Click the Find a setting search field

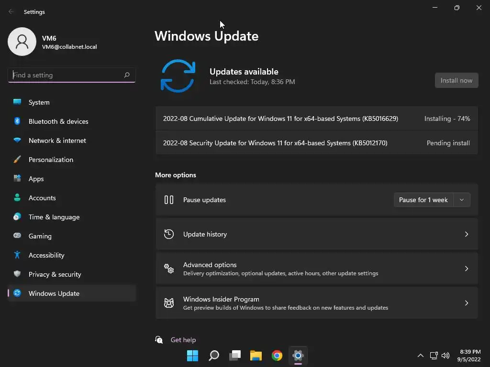pyautogui.click(x=72, y=75)
